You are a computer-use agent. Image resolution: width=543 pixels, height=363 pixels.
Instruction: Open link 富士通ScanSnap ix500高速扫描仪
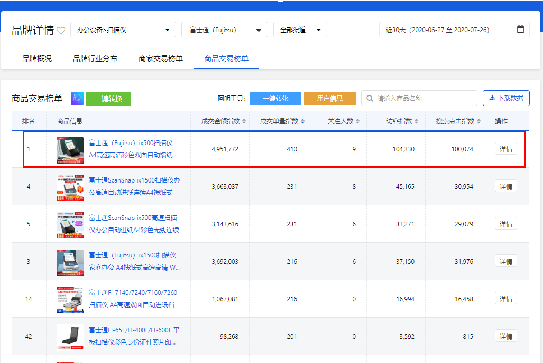134,224
